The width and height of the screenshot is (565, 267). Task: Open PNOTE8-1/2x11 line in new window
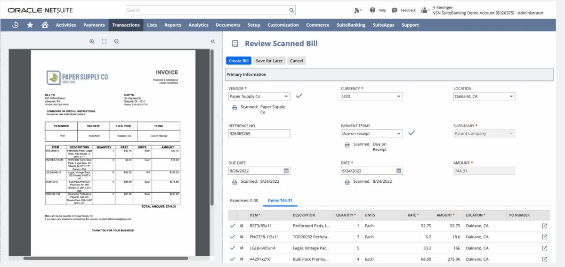[545, 237]
